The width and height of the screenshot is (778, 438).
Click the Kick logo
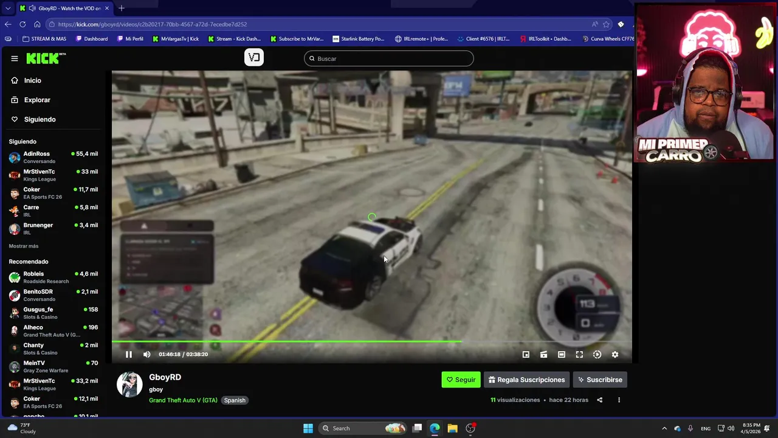tap(46, 58)
